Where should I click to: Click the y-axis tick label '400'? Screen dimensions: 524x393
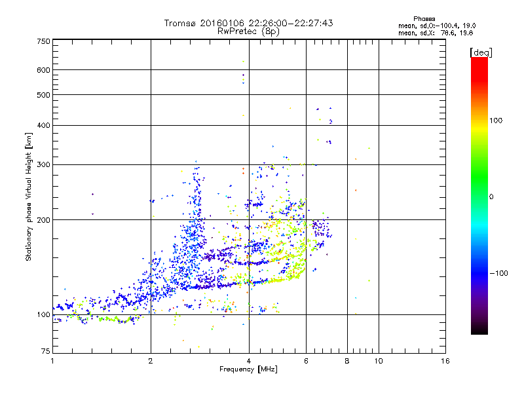pyautogui.click(x=43, y=126)
